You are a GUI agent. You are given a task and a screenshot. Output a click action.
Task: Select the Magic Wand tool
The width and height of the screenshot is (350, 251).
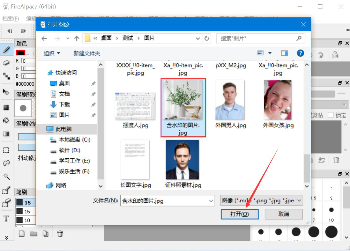click(x=6, y=176)
